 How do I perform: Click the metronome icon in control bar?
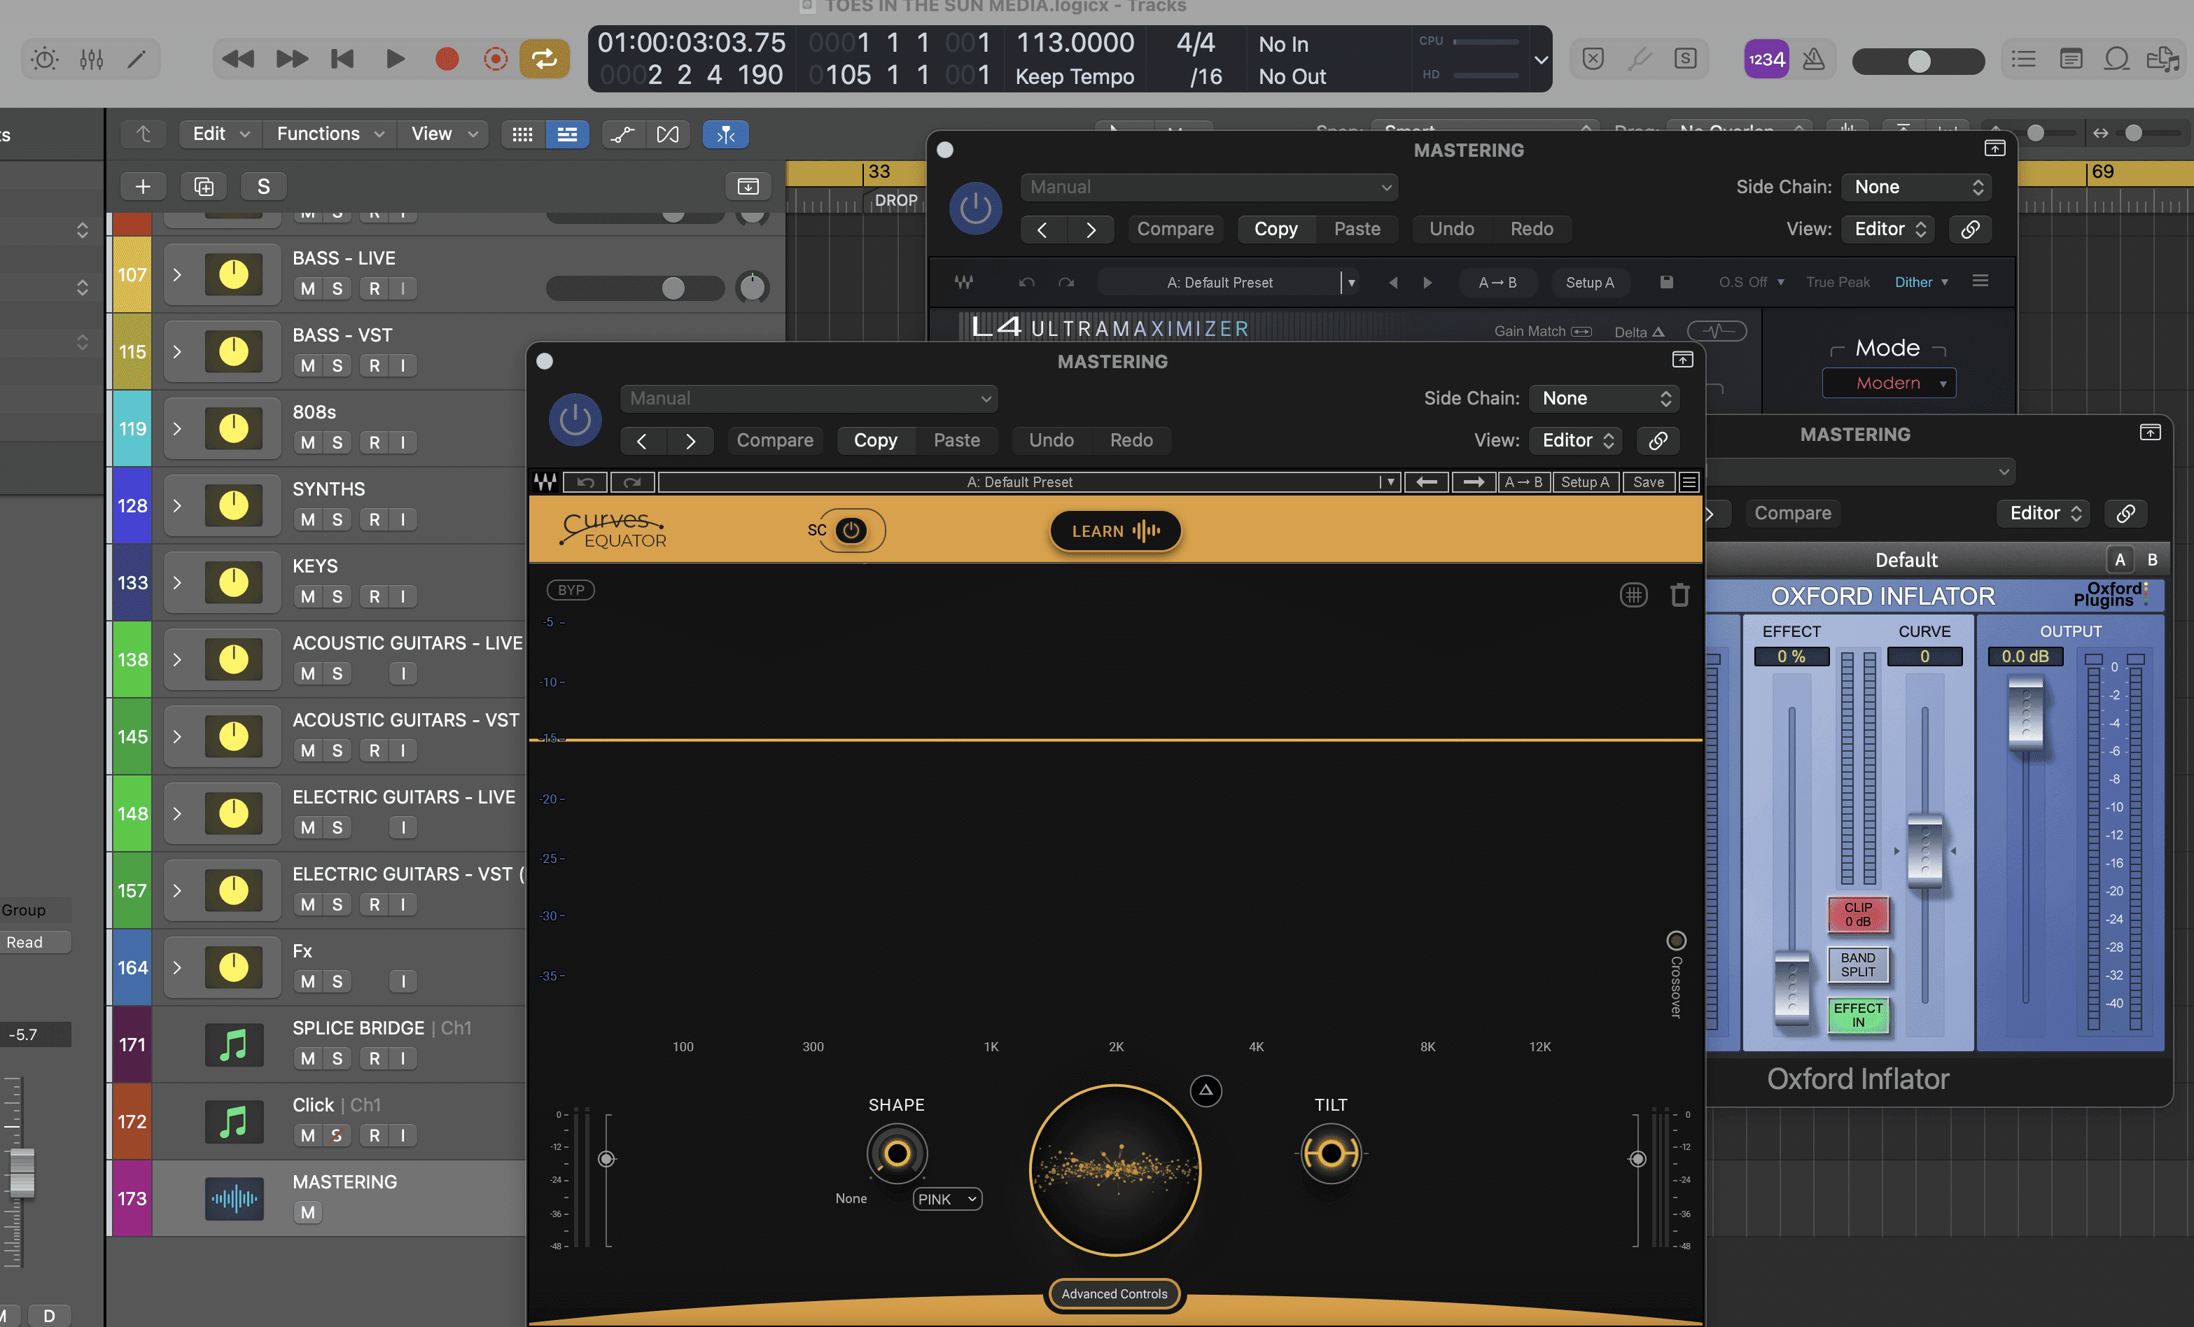coord(1814,59)
